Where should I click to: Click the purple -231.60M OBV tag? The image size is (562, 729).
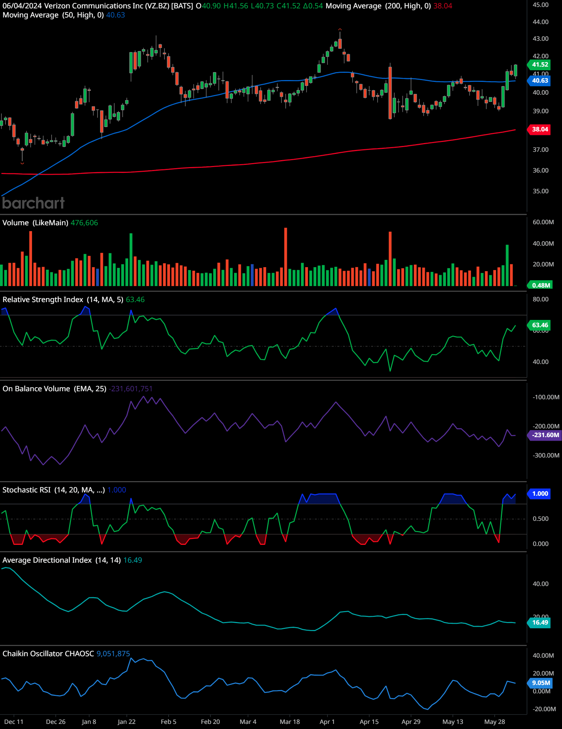tap(545, 435)
